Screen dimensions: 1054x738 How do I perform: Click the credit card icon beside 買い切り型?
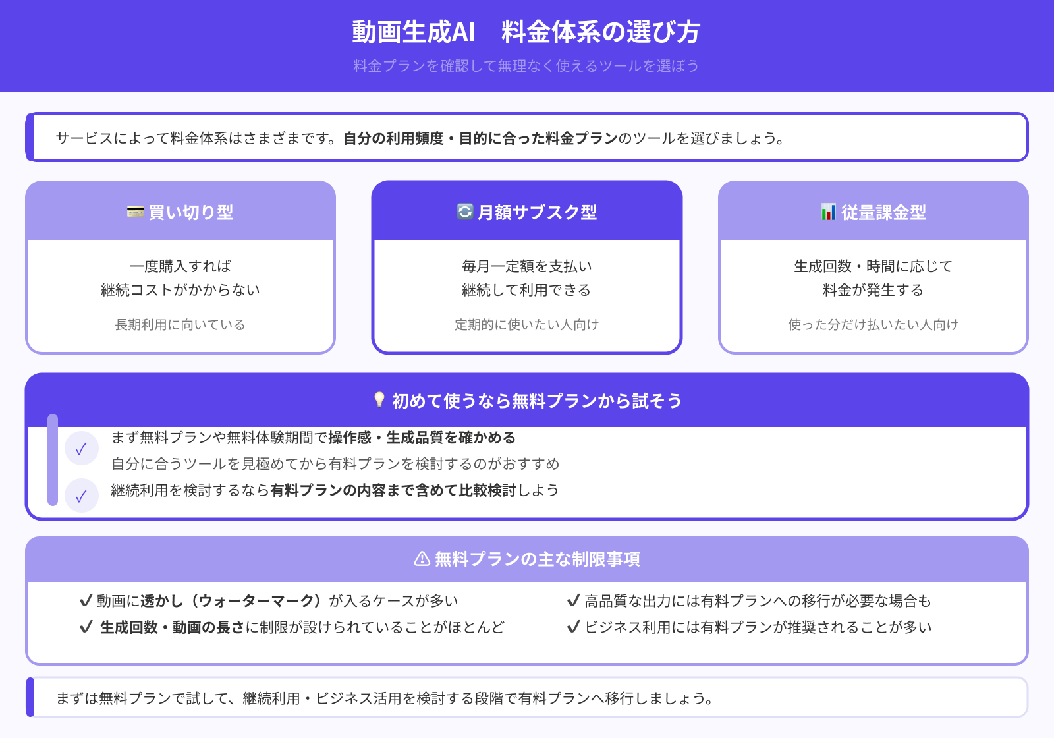(x=135, y=212)
